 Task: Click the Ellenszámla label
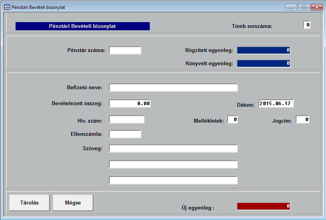pyautogui.click(x=86, y=134)
